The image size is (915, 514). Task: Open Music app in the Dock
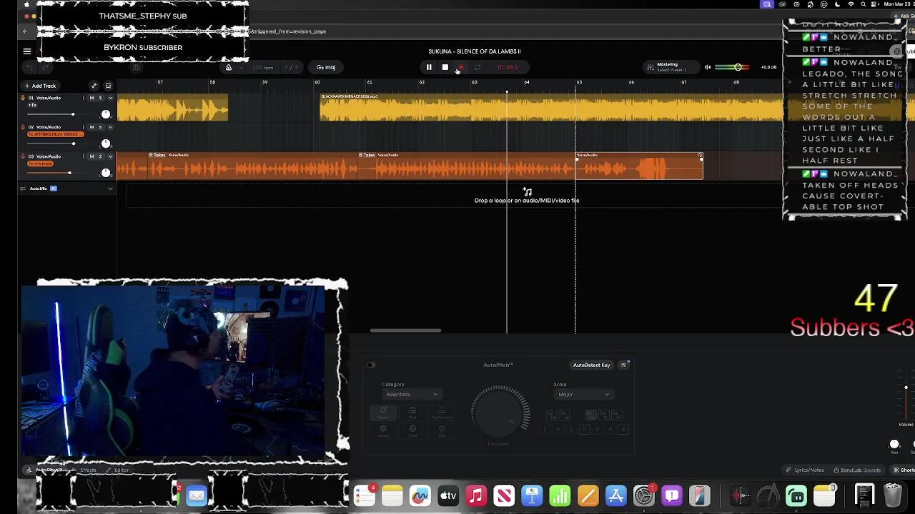click(476, 495)
